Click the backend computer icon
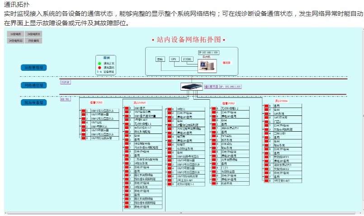The height and width of the screenshot is (216, 364). [x=207, y=66]
